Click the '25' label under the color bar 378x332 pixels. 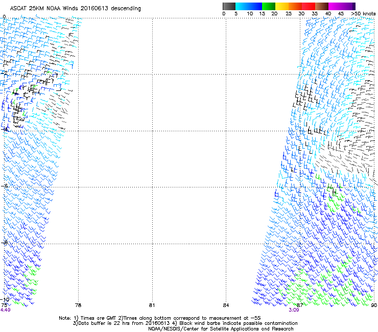click(289, 14)
